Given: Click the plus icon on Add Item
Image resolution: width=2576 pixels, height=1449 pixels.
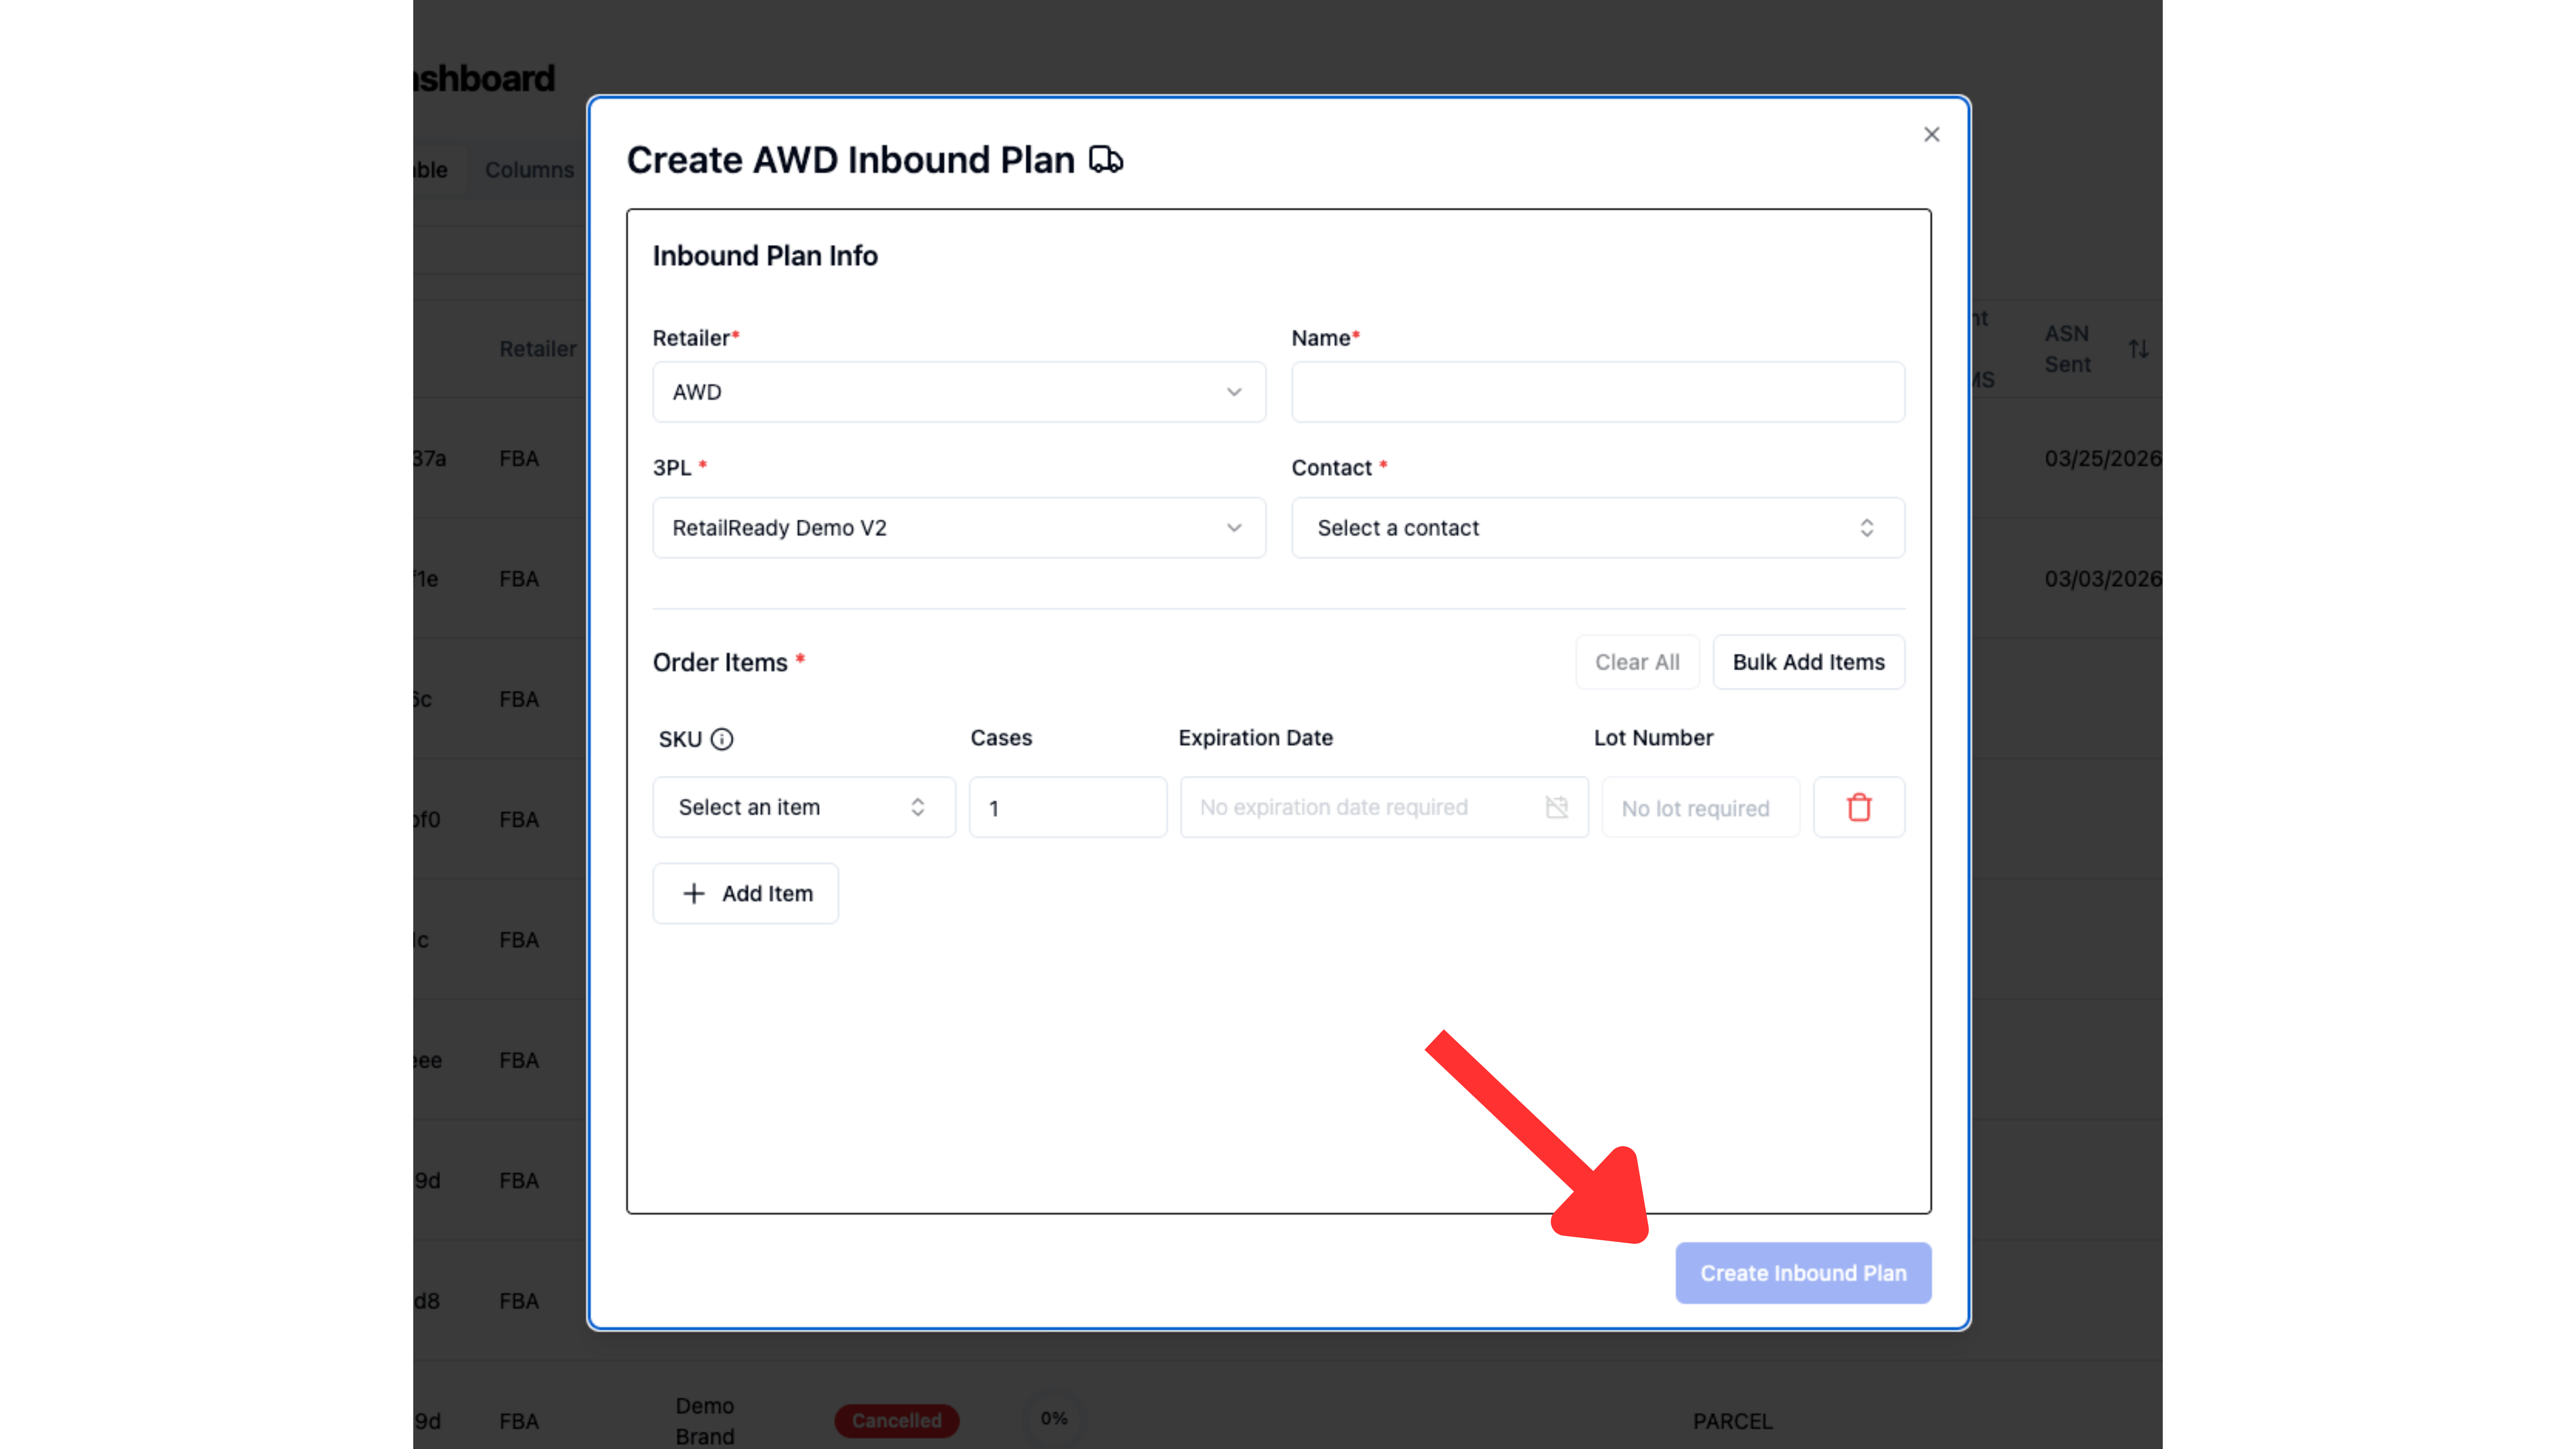Looking at the screenshot, I should click(x=694, y=893).
